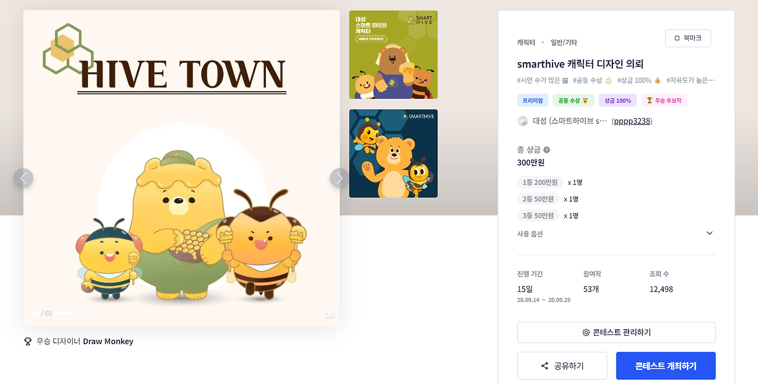Select the 상금 100% tag badge
The height and width of the screenshot is (383, 758).
[x=618, y=101]
